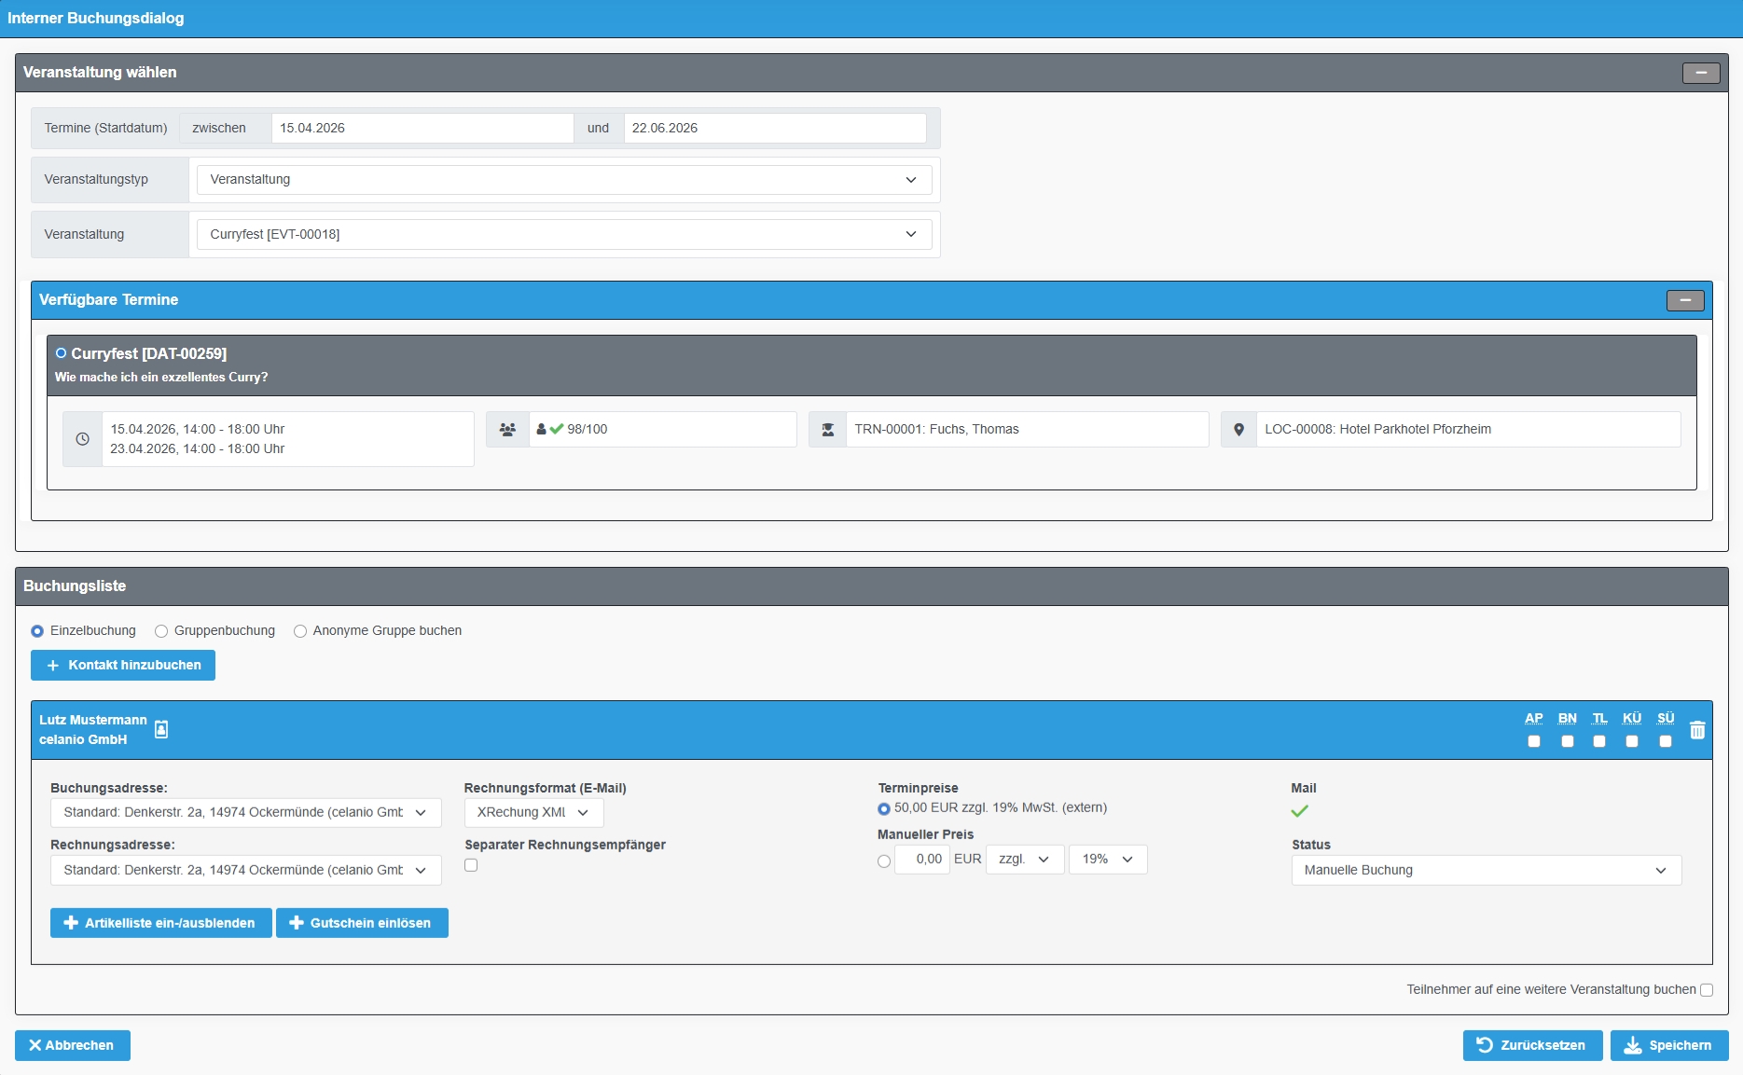Click the Speichern button
This screenshot has width=1743, height=1075.
pos(1669,1045)
